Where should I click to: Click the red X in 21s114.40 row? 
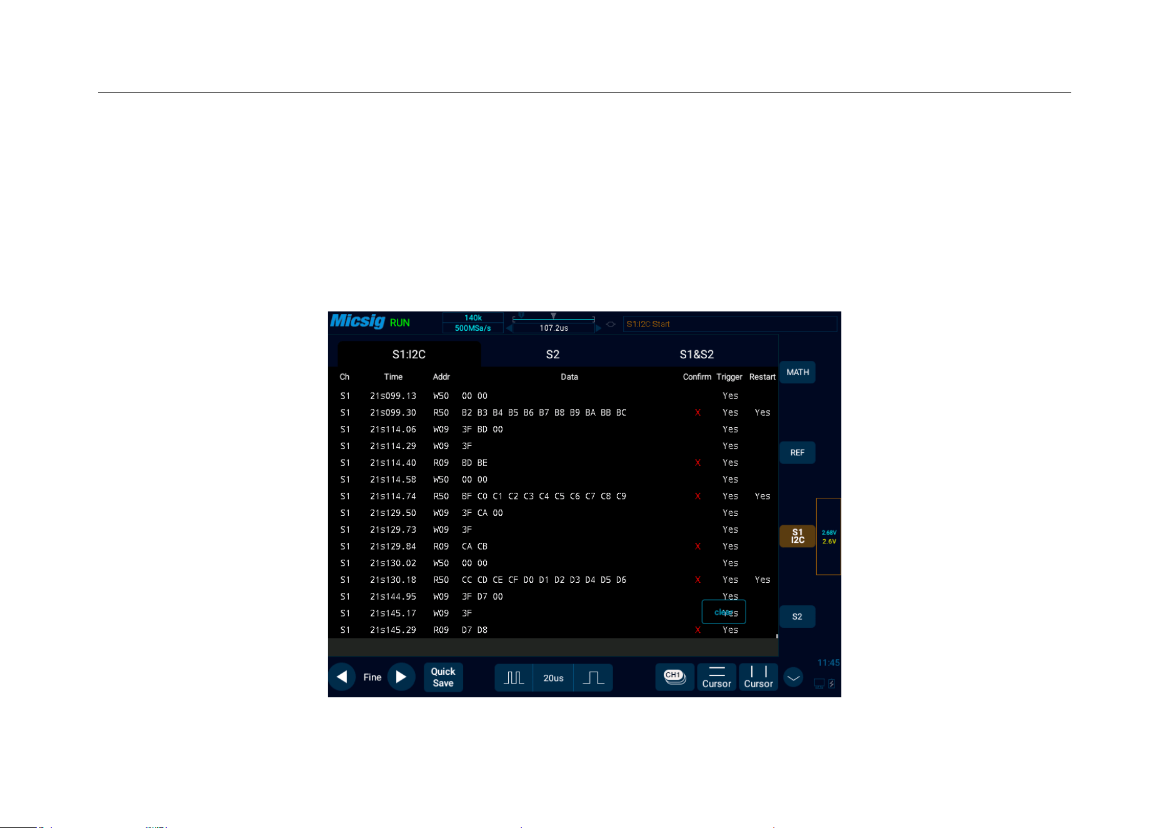[x=697, y=463]
